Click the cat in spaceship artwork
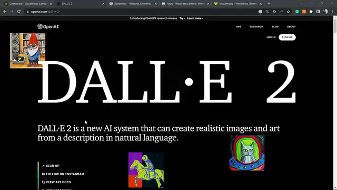This screenshot has height=190, width=337. [x=247, y=153]
